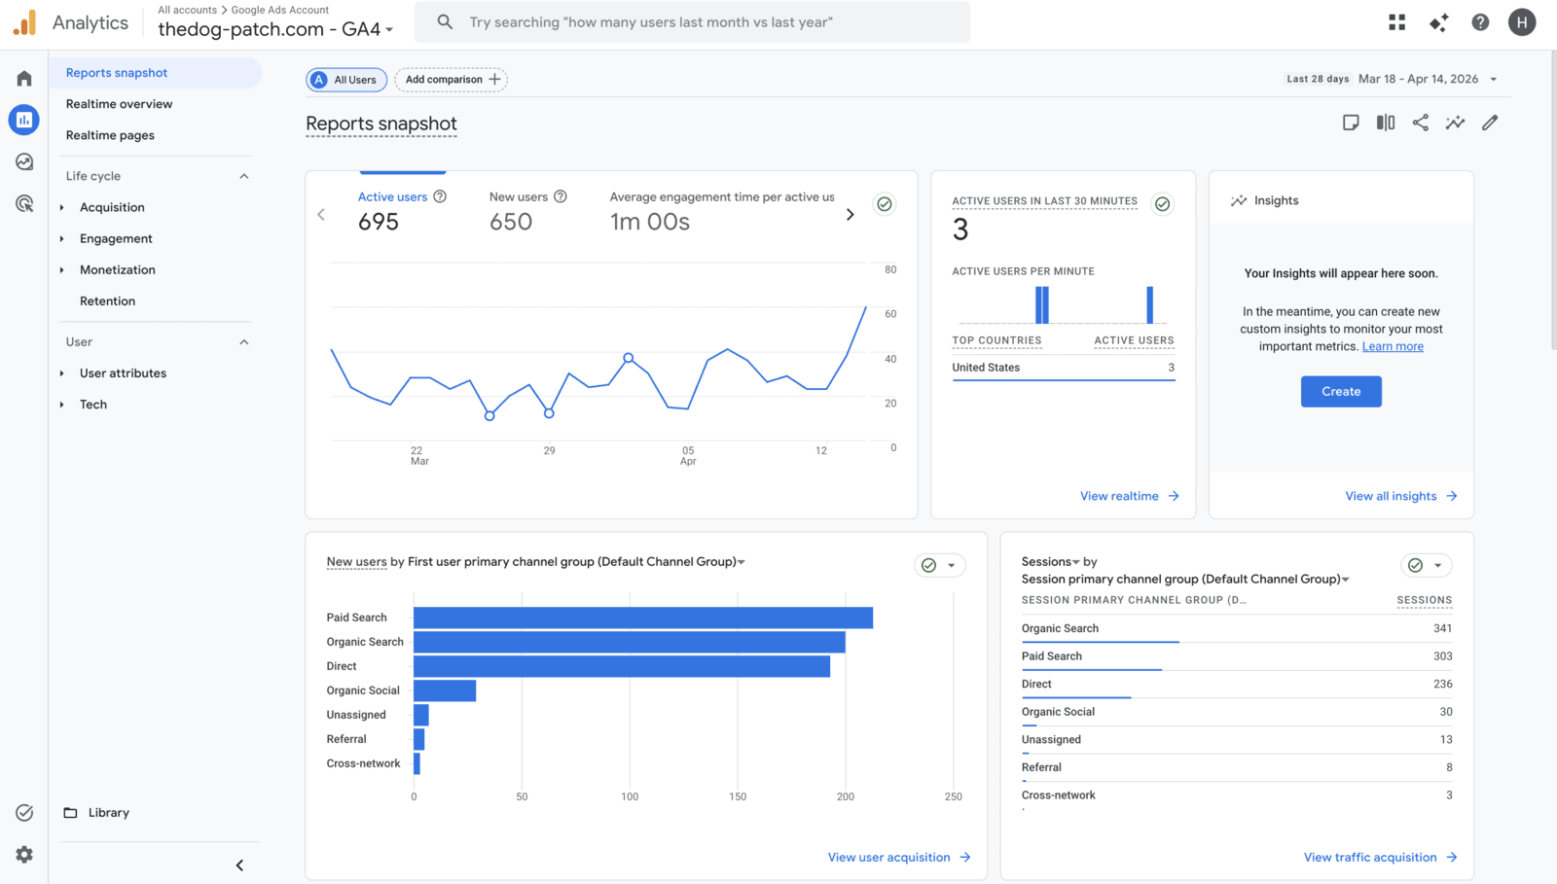Expand the Monetization reports
1557x884 pixels.
62,269
